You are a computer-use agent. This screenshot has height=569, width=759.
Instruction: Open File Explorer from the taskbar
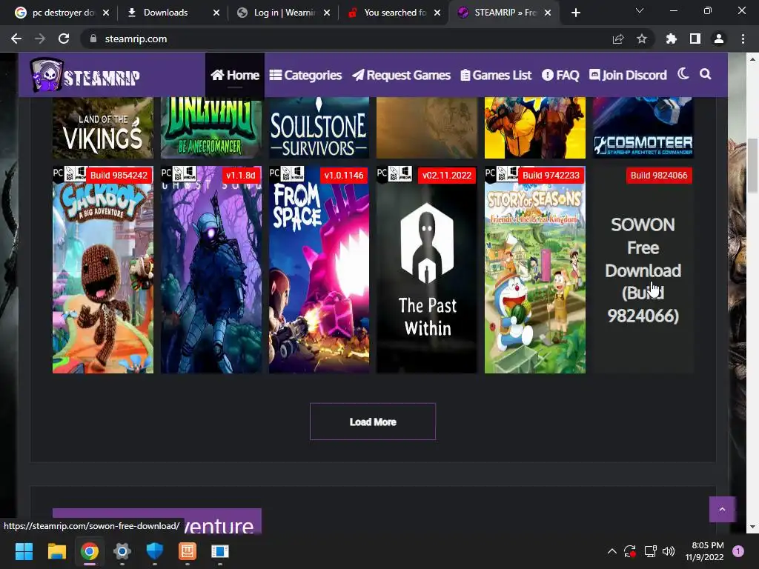56,551
